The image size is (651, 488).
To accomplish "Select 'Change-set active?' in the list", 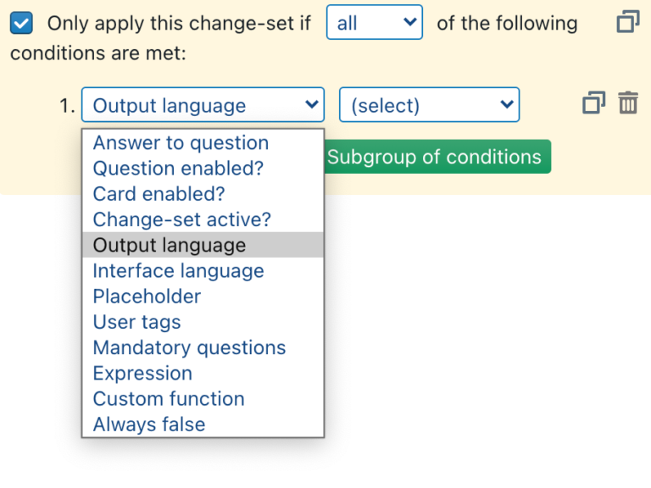I will pos(181,219).
